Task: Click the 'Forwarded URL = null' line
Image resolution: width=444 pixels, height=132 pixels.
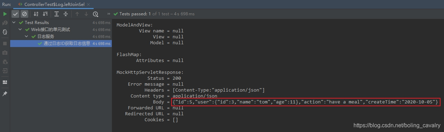Action: point(155,108)
